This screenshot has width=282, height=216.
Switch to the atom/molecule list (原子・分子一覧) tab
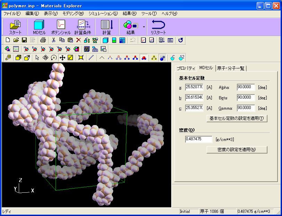231,68
